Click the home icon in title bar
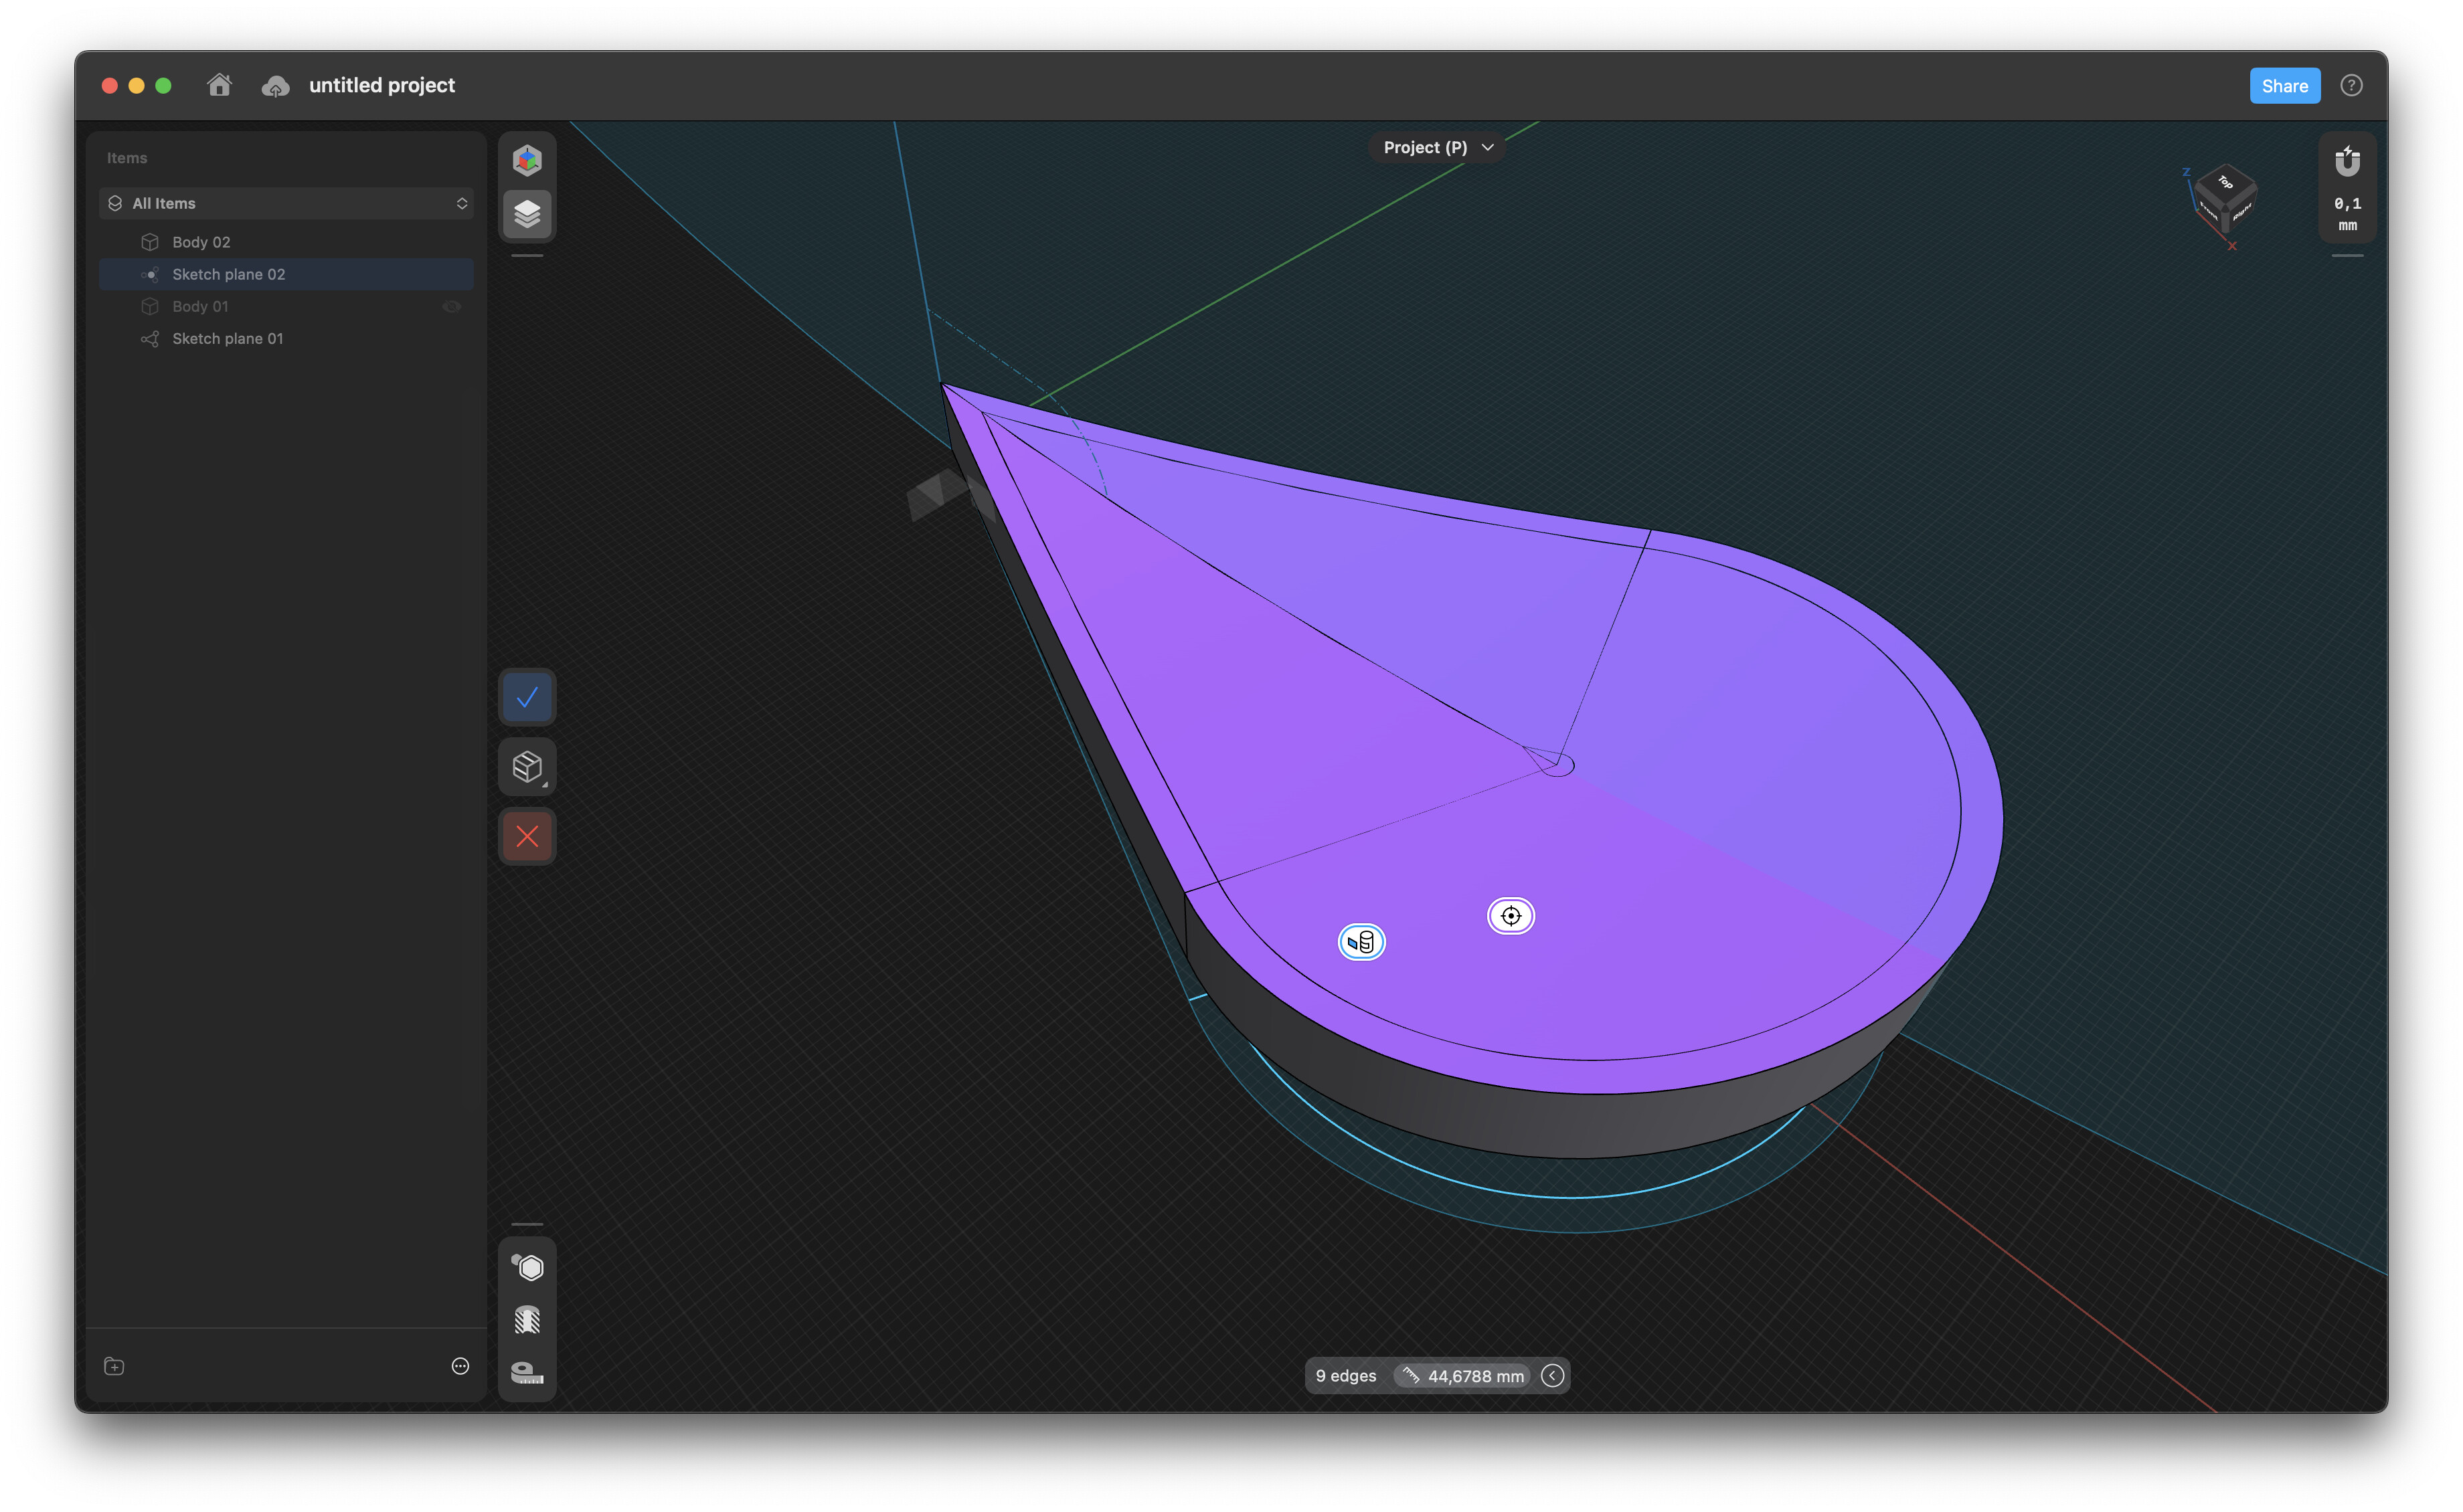 [x=219, y=85]
